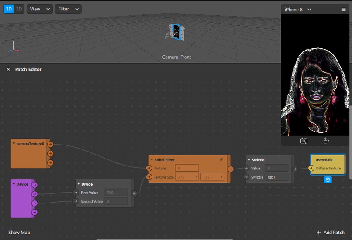This screenshot has height=240, width=352.
Task: Collapse the Device patch
Action: 14,184
